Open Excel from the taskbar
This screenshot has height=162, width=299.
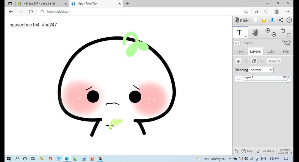[75, 159]
